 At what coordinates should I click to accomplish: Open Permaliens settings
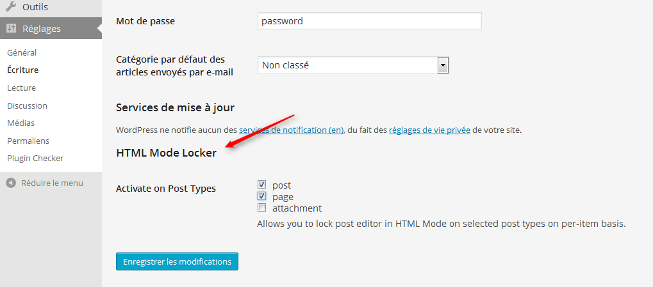click(x=28, y=141)
